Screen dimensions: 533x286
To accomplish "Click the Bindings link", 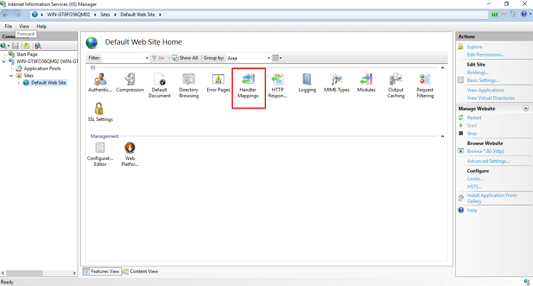I will [478, 72].
